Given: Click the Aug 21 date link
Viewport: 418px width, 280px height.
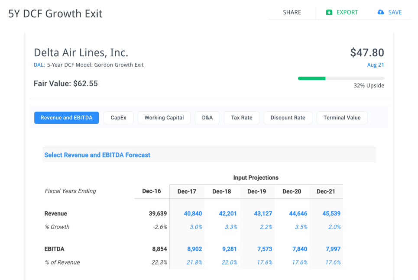Looking at the screenshot, I should [376, 65].
